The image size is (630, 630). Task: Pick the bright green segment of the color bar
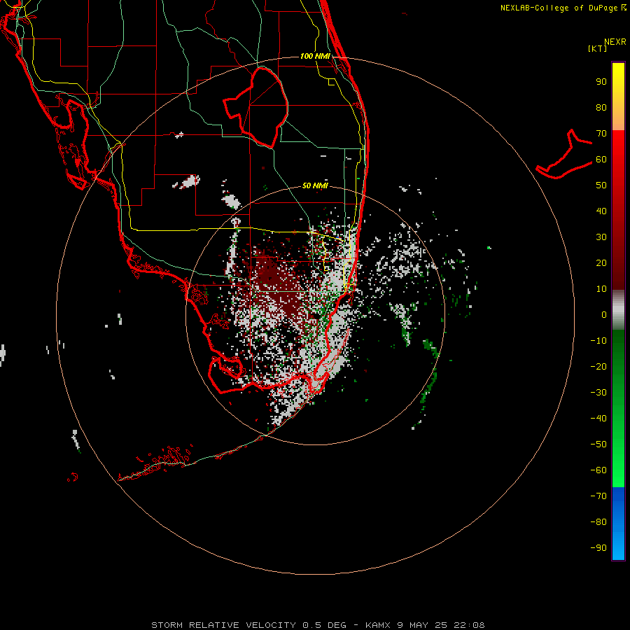click(618, 408)
